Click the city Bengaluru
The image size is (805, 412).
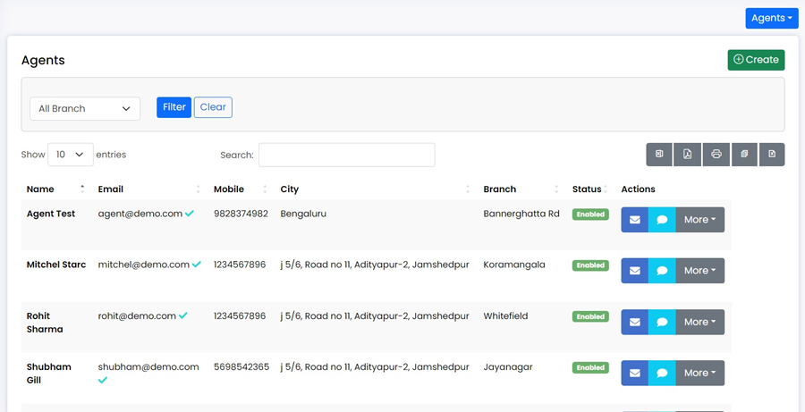pyautogui.click(x=303, y=214)
